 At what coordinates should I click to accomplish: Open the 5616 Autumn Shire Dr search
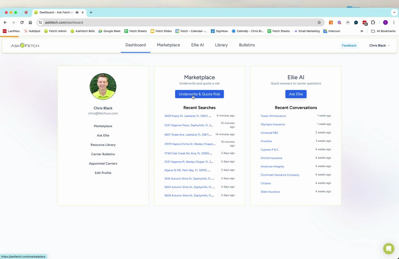pos(189,179)
